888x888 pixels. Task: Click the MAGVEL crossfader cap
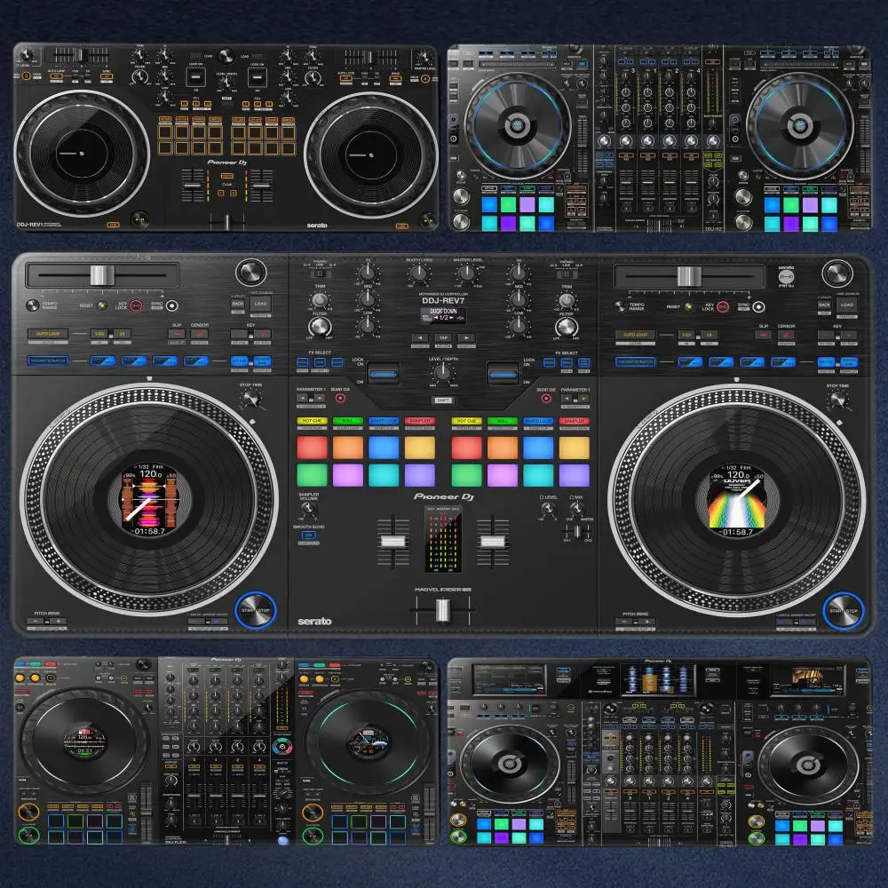click(443, 611)
